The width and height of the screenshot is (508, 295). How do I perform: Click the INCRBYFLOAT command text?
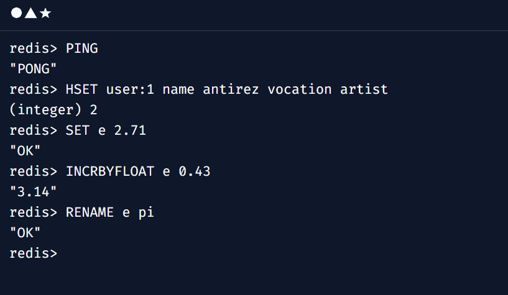point(110,171)
